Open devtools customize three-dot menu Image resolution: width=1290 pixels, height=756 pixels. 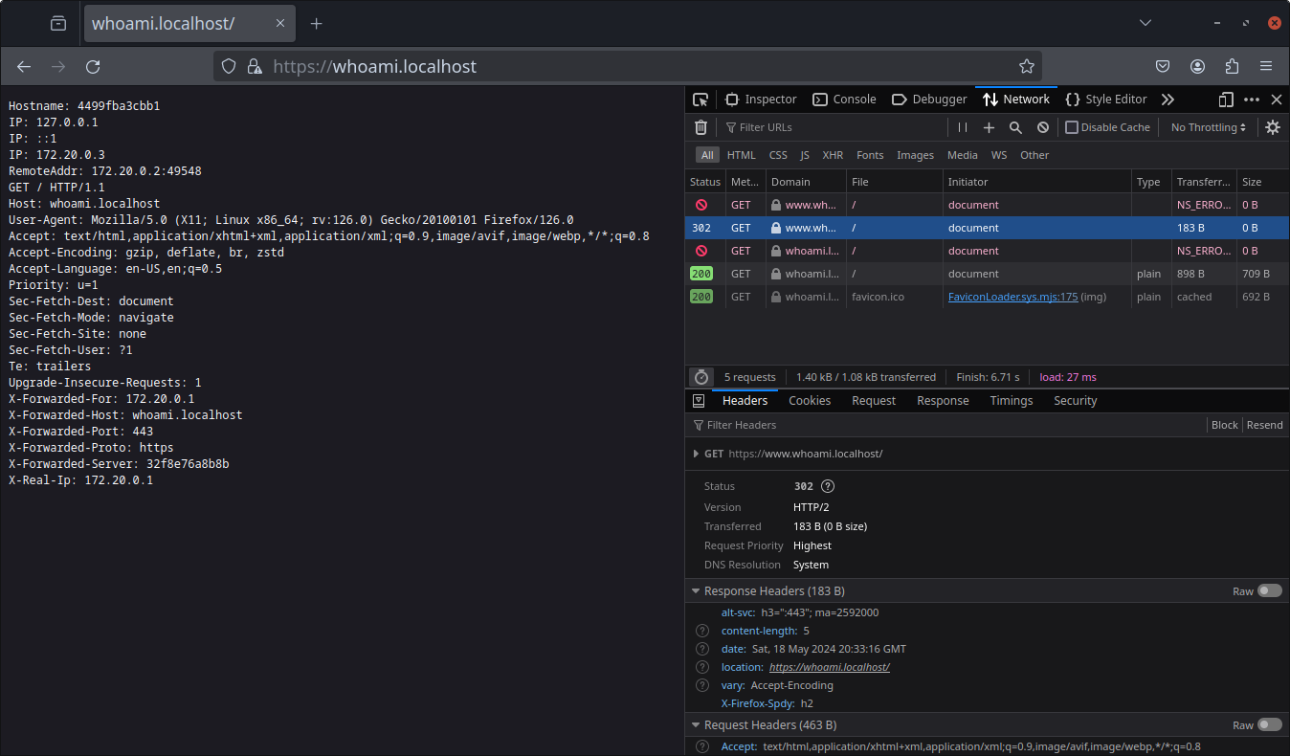pyautogui.click(x=1252, y=100)
